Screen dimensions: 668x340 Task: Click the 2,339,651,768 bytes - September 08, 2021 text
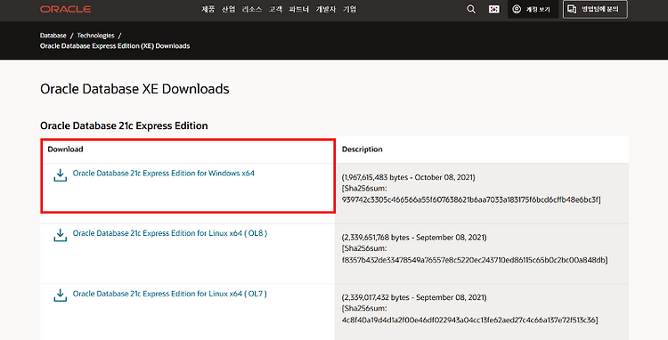point(414,237)
